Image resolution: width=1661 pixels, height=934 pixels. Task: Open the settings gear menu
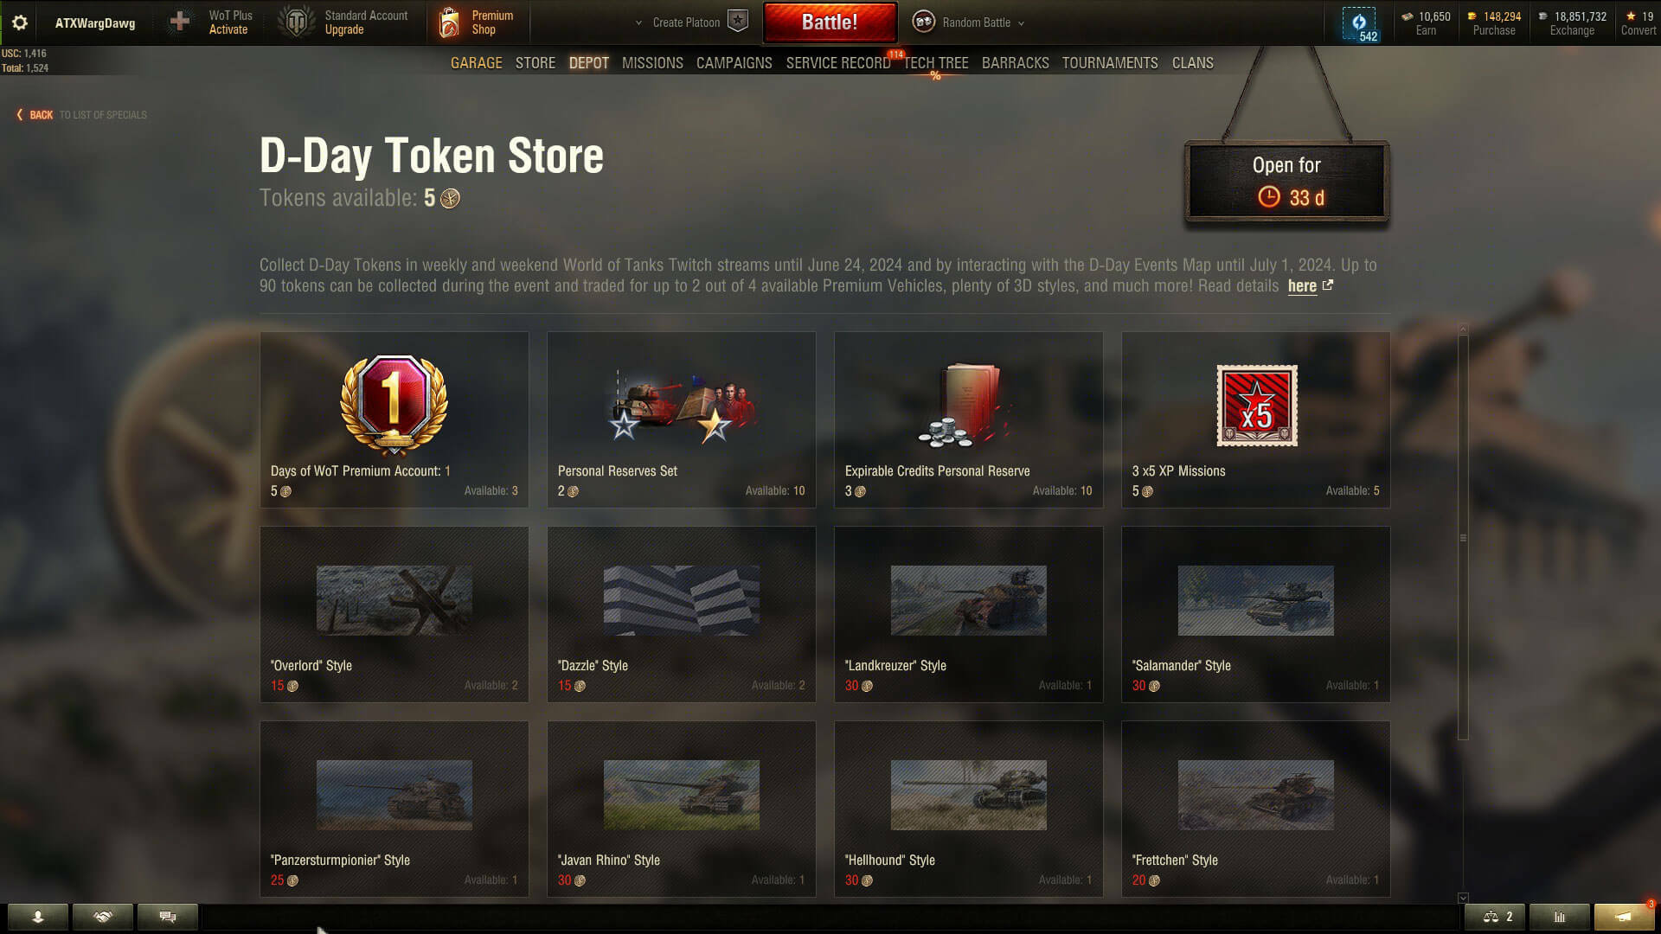[x=19, y=22]
